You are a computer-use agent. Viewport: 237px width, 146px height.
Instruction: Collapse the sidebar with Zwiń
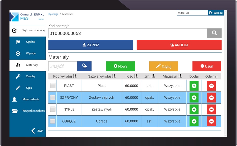(37, 131)
